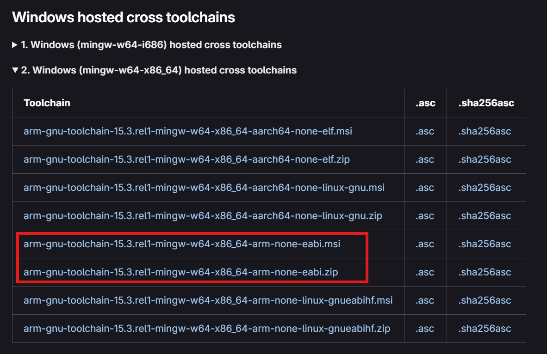
Task: Open .sha256asc for arm-none-linux-gnueabihf.zip
Action: [485, 329]
